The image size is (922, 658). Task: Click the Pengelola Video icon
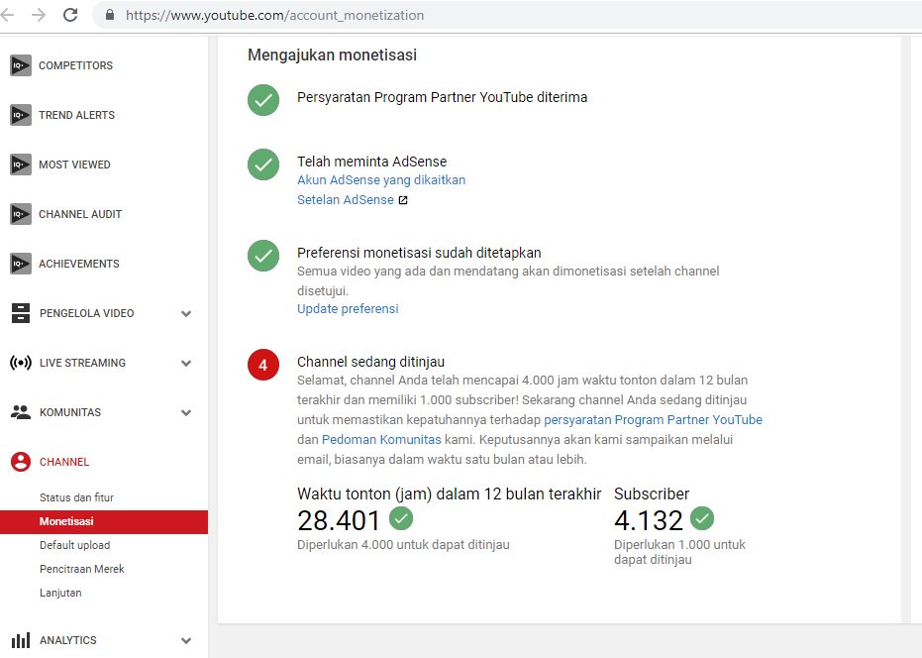click(x=21, y=313)
